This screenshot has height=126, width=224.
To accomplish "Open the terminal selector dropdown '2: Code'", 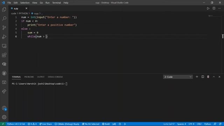I will click(x=178, y=77).
